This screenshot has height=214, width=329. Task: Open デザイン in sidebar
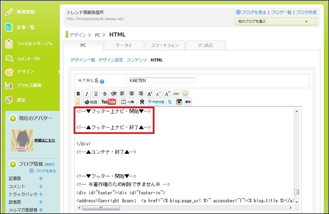click(x=25, y=72)
